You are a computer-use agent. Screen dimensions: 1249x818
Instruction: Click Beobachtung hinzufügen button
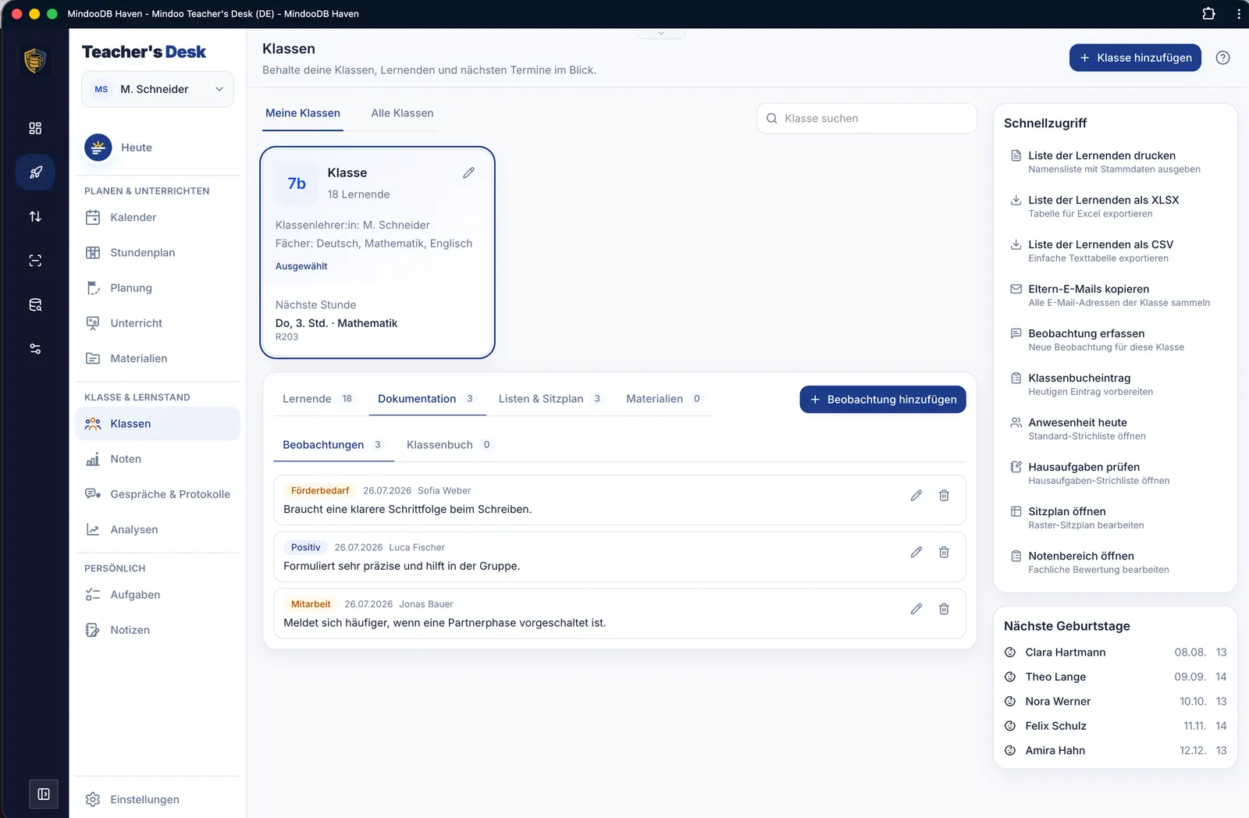click(883, 400)
